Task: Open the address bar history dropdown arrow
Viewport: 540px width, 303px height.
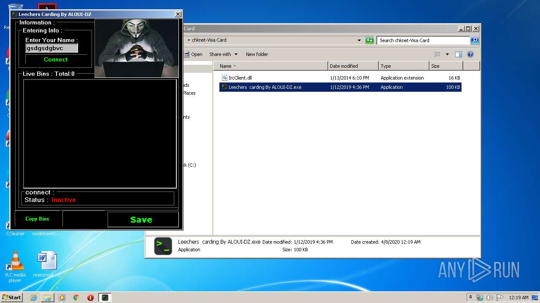Action: 359,40
